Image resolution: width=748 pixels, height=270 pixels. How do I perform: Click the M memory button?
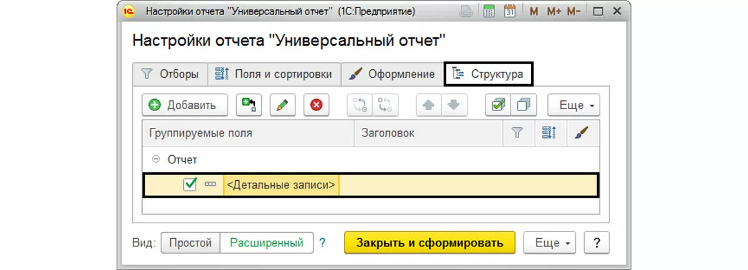tap(534, 11)
